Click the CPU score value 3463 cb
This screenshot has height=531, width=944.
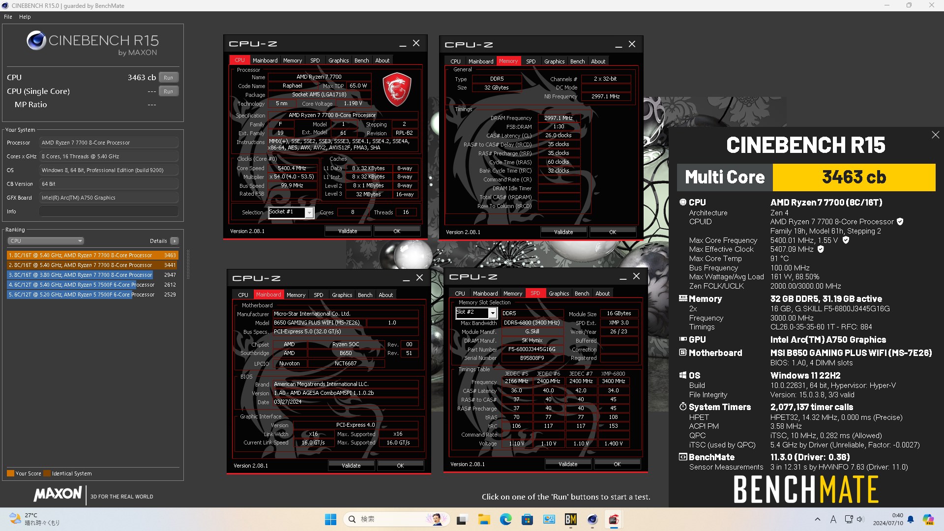click(142, 78)
